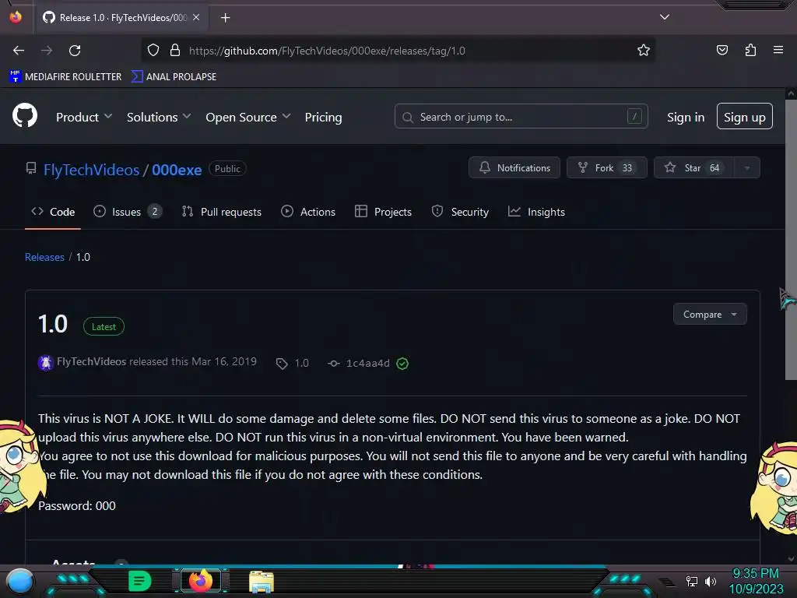This screenshot has height=598, width=797.
Task: Click the page vertical scrollbar thumb
Action: click(791, 239)
